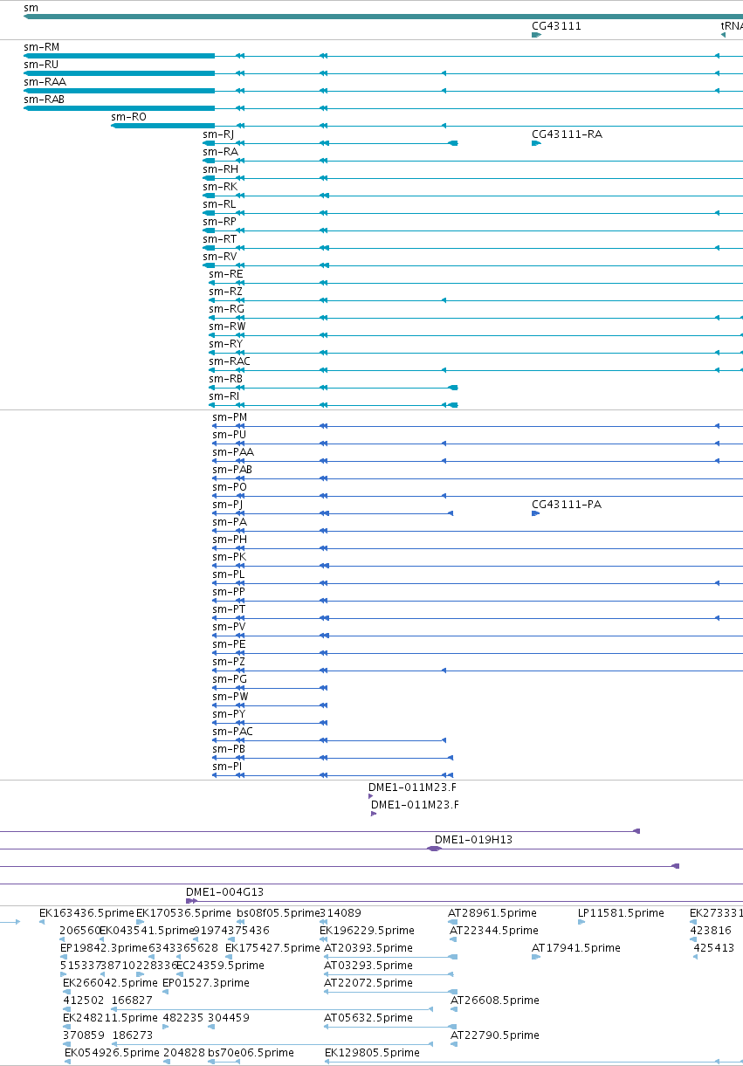This screenshot has height=1066, width=743.
Task: Select protein label sm-PU
Action: pos(230,435)
